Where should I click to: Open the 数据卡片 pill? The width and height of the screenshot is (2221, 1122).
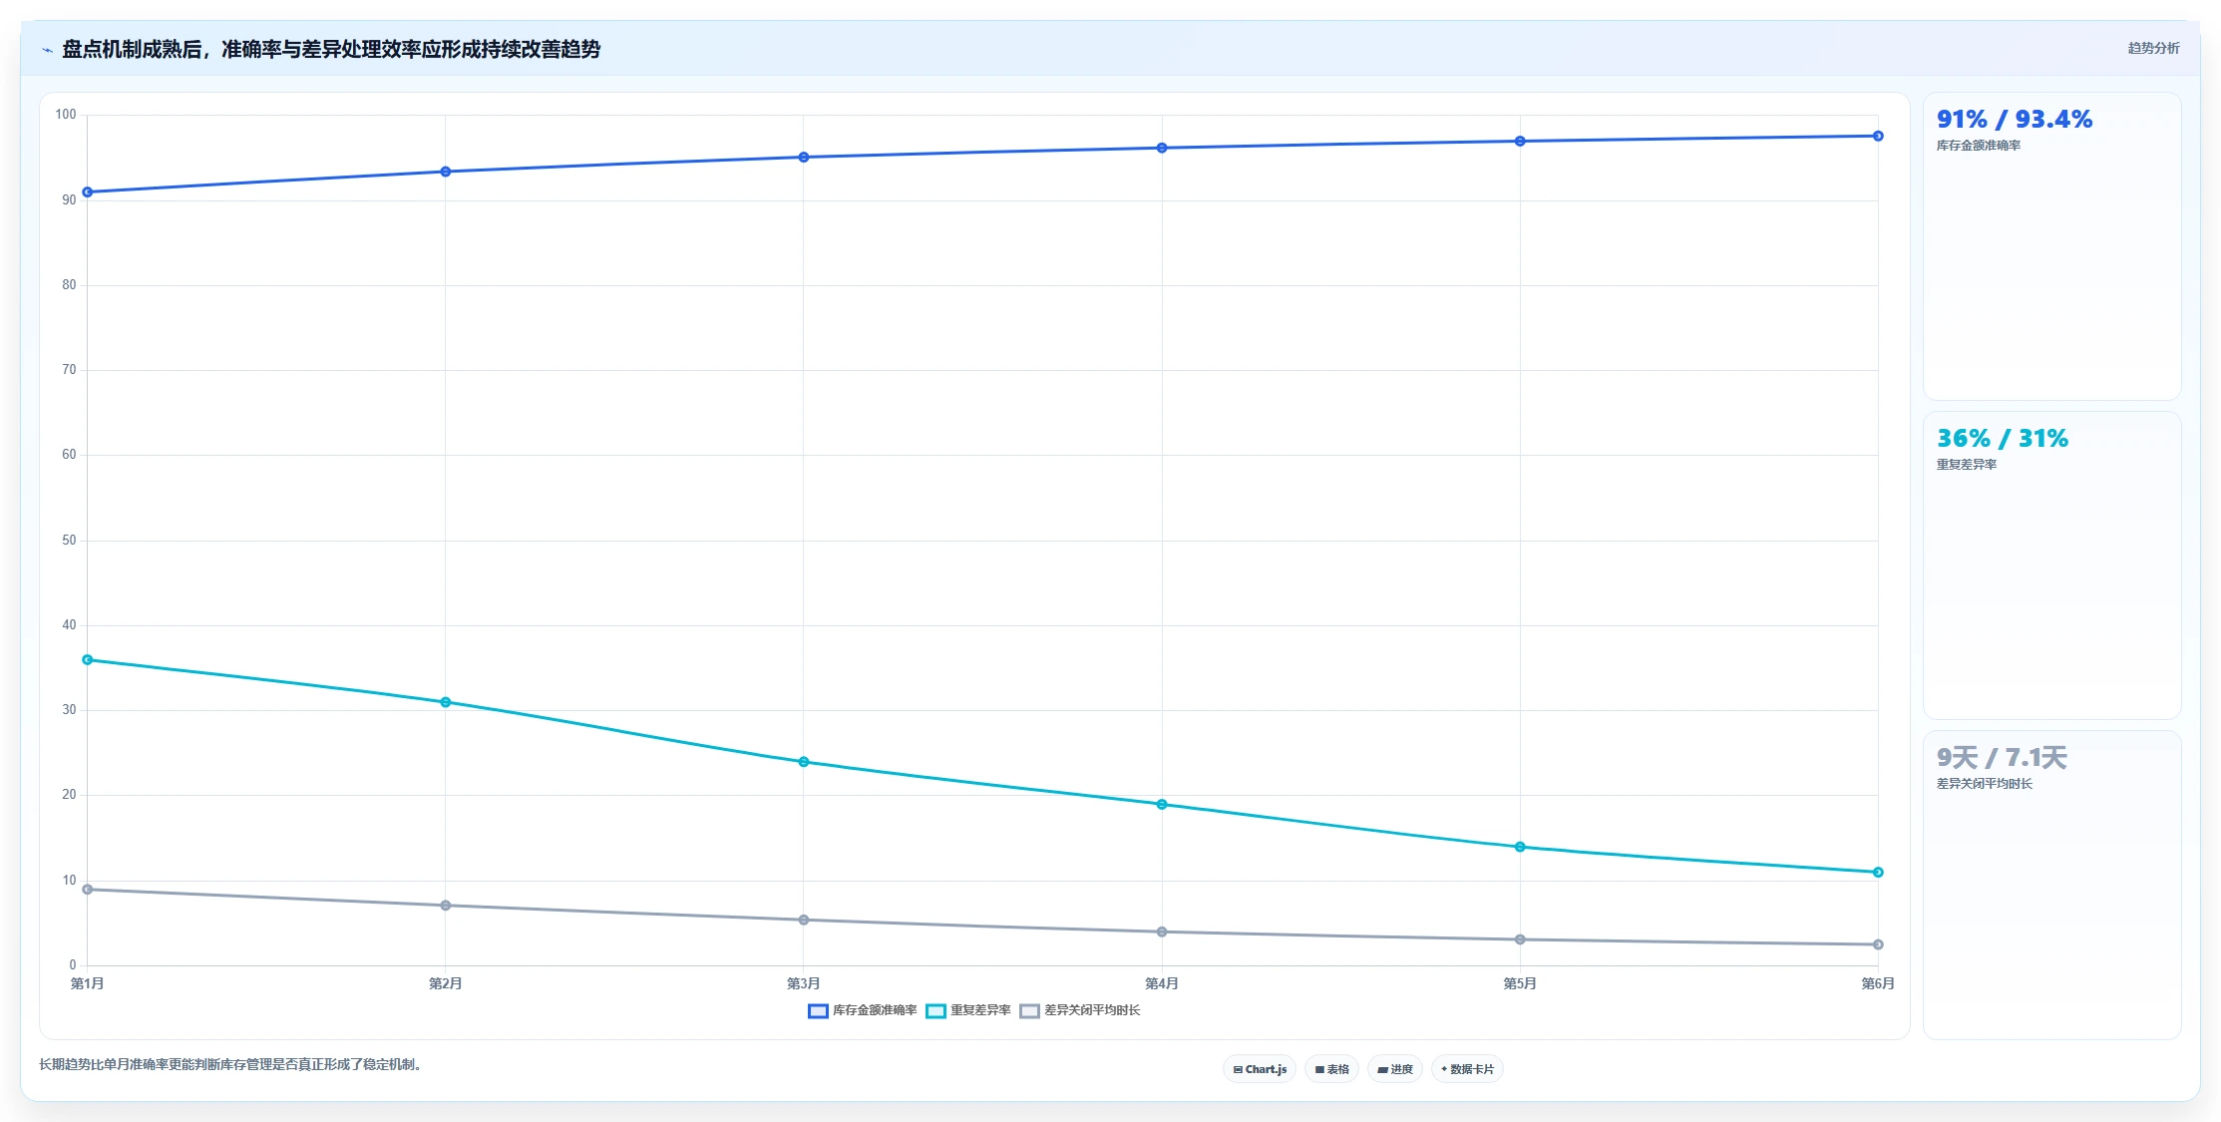pyautogui.click(x=1467, y=1069)
